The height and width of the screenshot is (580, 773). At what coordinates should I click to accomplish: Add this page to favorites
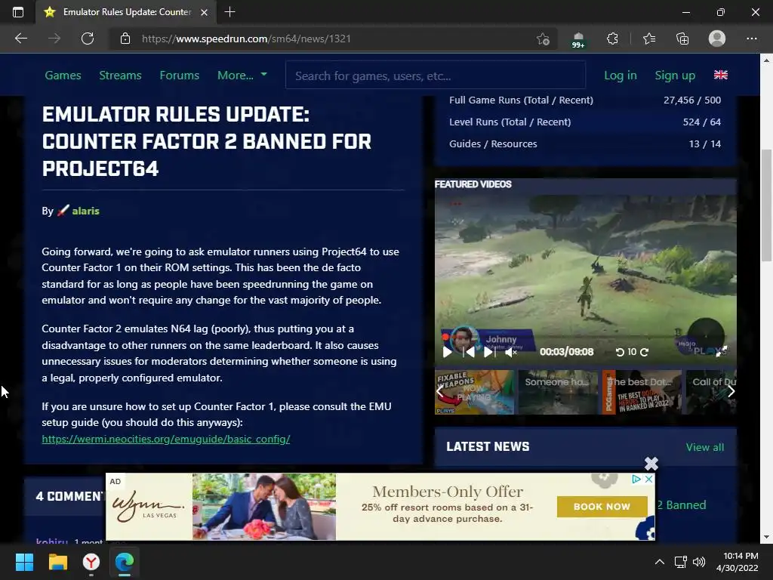tap(543, 39)
